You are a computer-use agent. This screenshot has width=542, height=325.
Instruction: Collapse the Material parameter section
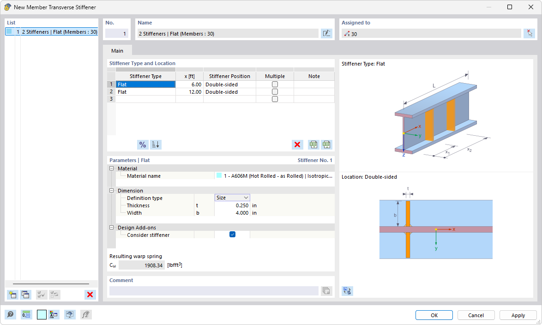(x=111, y=168)
